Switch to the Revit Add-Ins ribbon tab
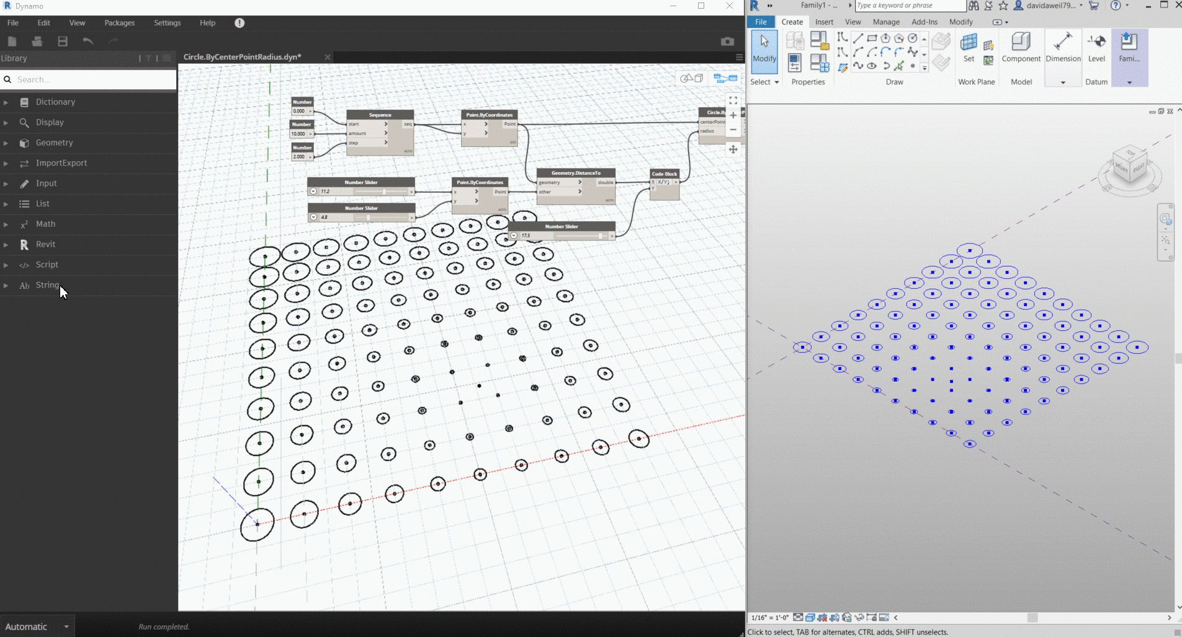The height and width of the screenshot is (637, 1182). pos(924,22)
